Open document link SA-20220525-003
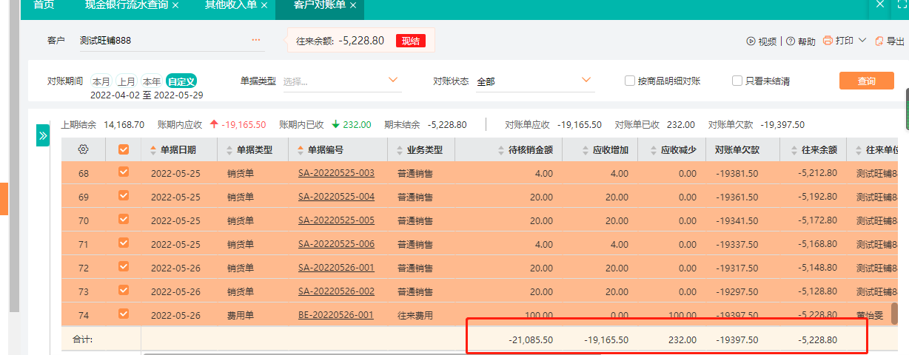 [336, 174]
